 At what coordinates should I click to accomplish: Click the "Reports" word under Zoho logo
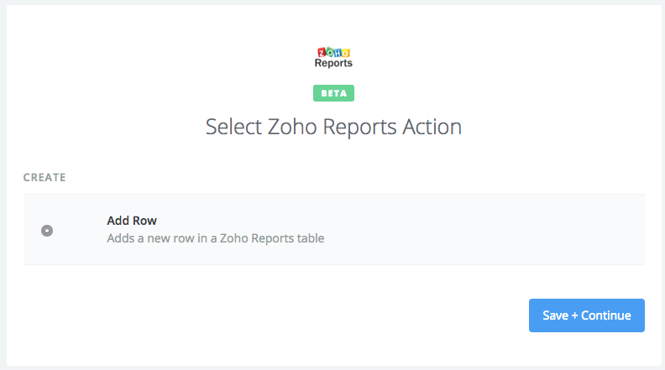(x=333, y=64)
